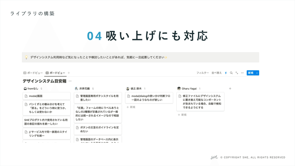
Task: Click the 04 吸い上げにも対応 title
Action: [x=147, y=36]
